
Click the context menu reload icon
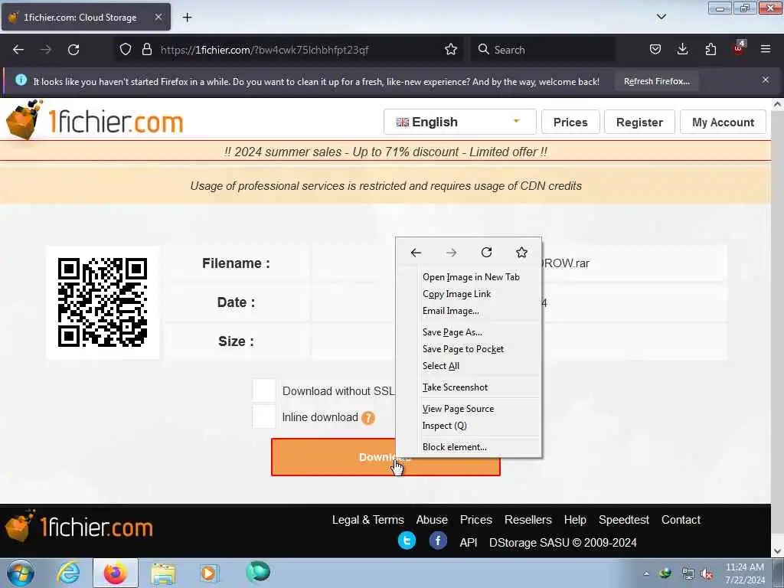[x=486, y=253]
